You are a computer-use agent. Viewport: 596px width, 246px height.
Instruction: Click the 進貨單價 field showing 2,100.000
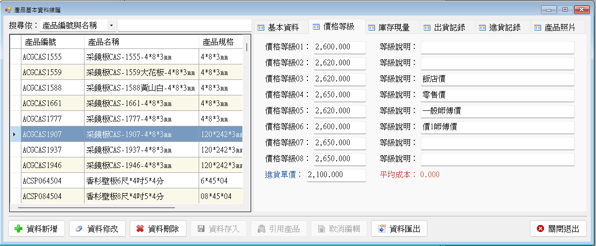click(336, 175)
